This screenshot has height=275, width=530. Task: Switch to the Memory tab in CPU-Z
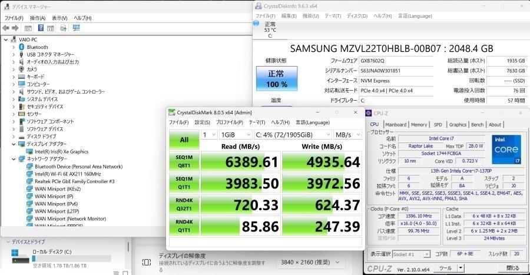[419, 125]
